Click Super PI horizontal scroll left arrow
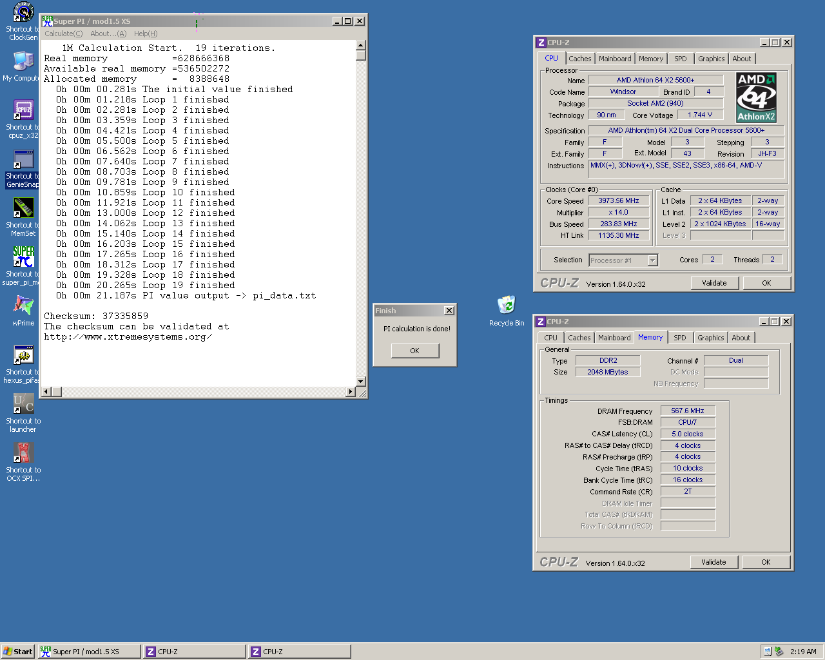This screenshot has height=660, width=825. [46, 392]
